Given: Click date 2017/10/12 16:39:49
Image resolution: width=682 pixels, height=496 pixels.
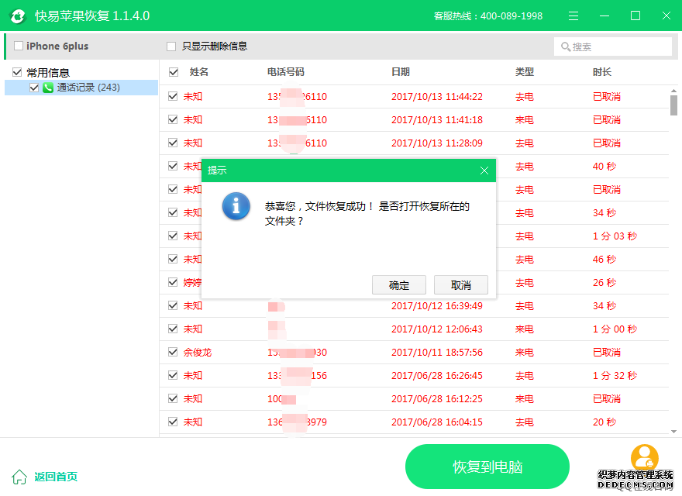Looking at the screenshot, I should point(436,306).
